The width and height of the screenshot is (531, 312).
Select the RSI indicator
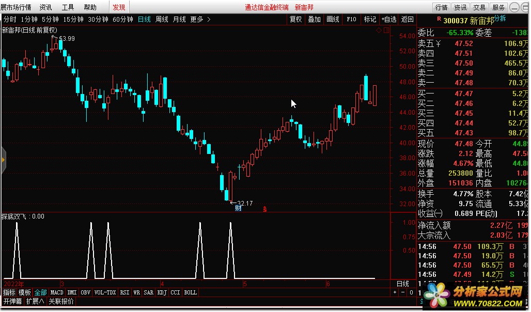124,292
